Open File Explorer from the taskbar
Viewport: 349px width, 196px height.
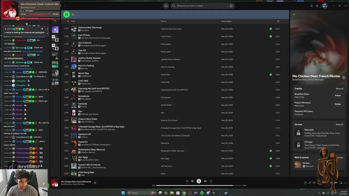pyautogui.click(x=172, y=193)
